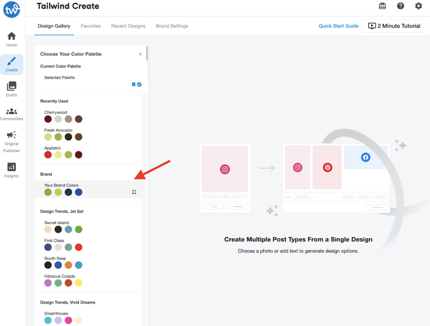Pick First Class's sage green swatch
430x326 pixels.
click(68, 247)
